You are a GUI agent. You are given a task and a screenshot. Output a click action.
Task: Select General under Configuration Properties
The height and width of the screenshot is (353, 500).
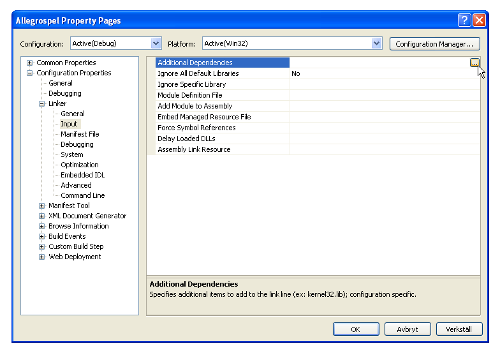point(60,83)
